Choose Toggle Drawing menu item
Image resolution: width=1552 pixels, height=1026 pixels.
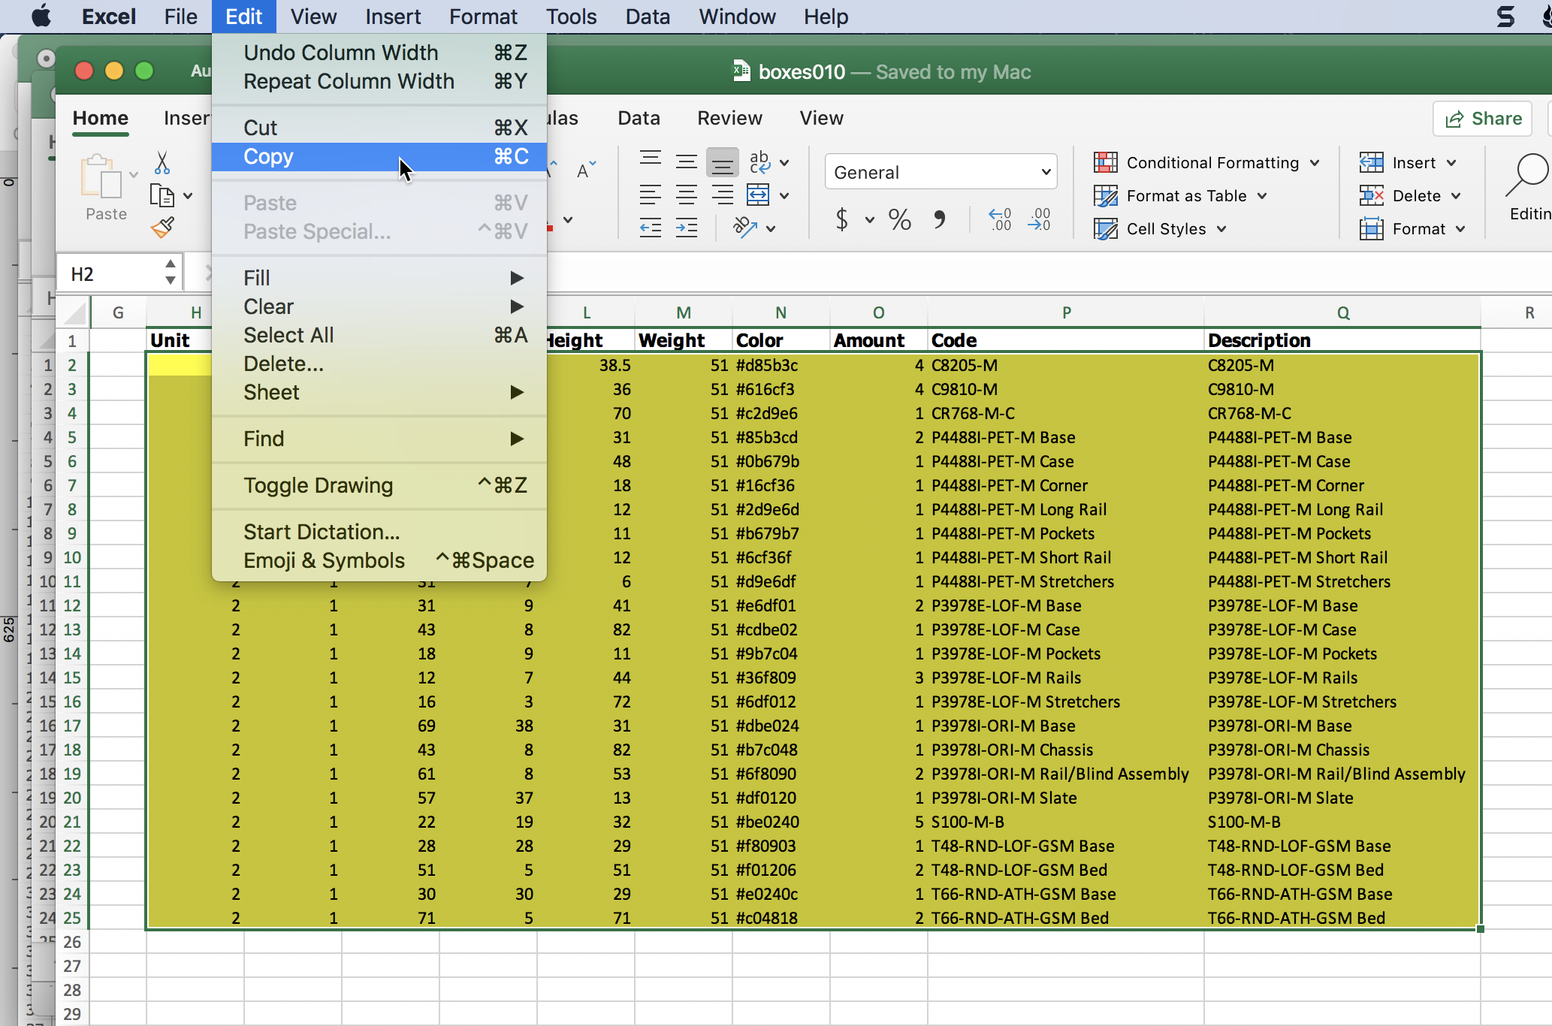pyautogui.click(x=379, y=485)
